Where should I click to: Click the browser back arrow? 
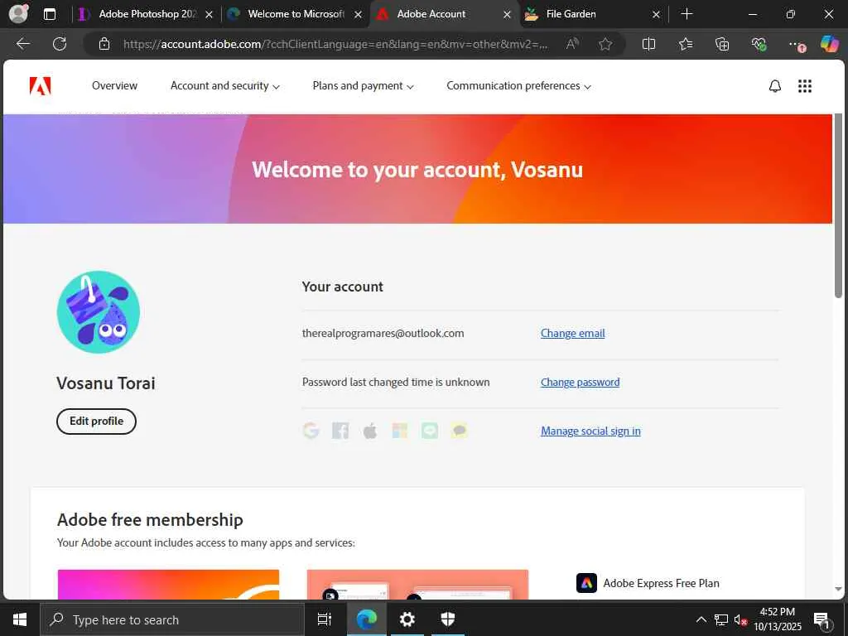[x=23, y=44]
